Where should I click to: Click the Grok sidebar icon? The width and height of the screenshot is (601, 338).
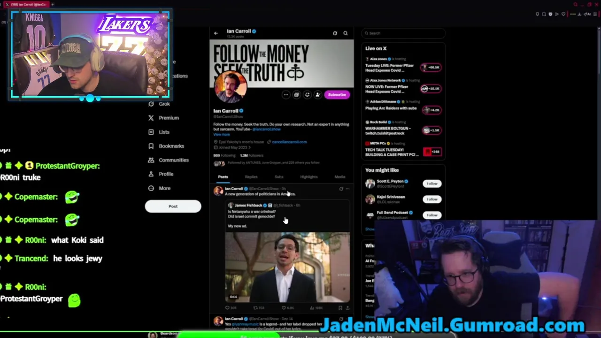[151, 104]
